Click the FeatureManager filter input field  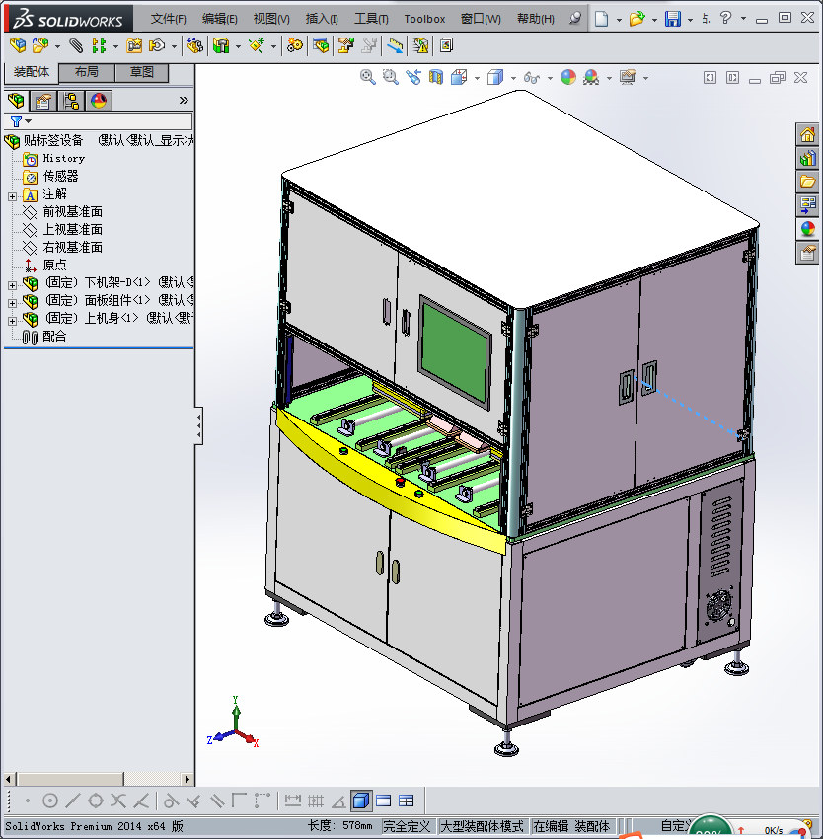tap(112, 121)
